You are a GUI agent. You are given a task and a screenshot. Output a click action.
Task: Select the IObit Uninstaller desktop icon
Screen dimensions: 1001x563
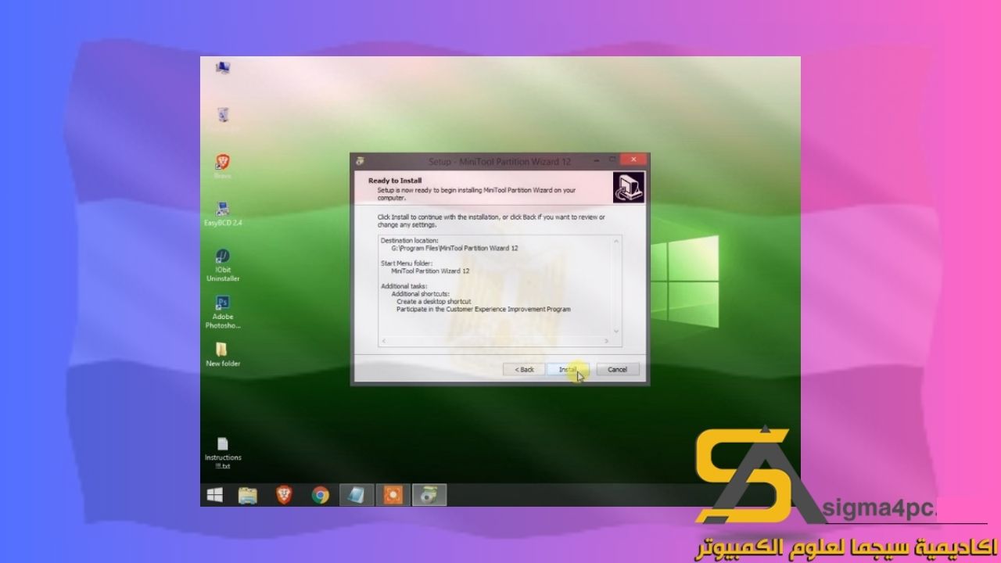[223, 265]
